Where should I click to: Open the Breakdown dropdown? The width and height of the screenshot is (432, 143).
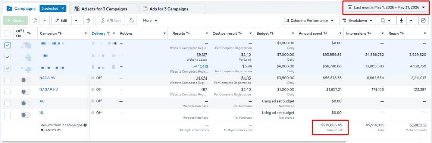[x=358, y=20]
